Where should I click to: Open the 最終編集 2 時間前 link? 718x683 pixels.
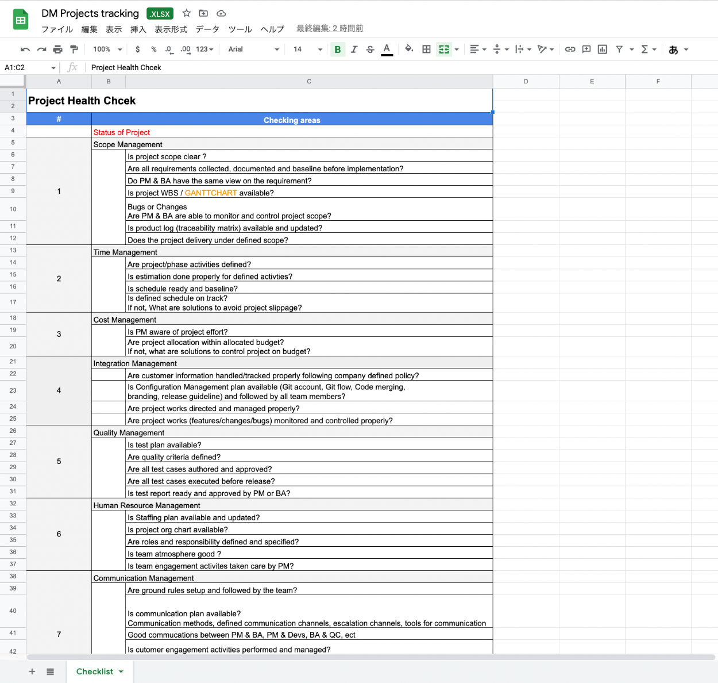pos(330,28)
